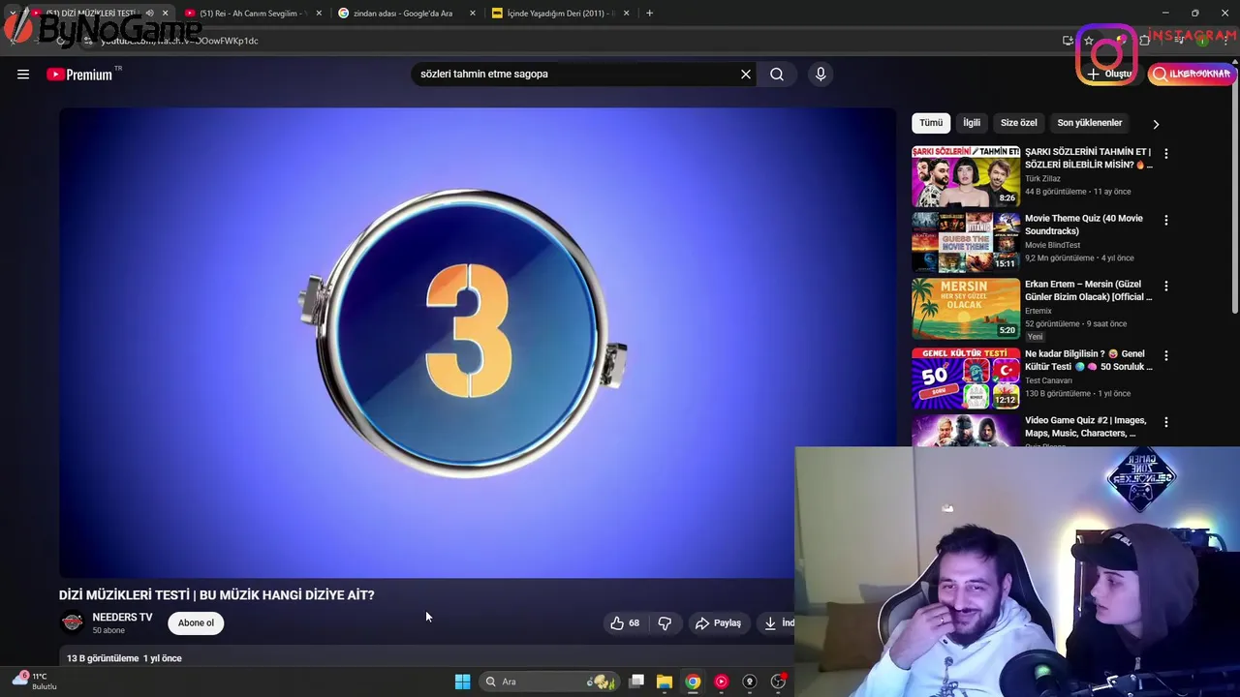The image size is (1240, 697).
Task: Open the Erkan Ertem – Mersin title link
Action: tap(1088, 290)
